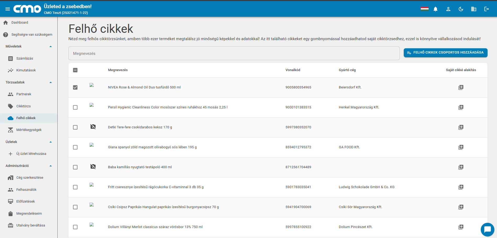Check the Detki Tere-fere keksz row
This screenshot has height=238, width=497.
pos(75,127)
